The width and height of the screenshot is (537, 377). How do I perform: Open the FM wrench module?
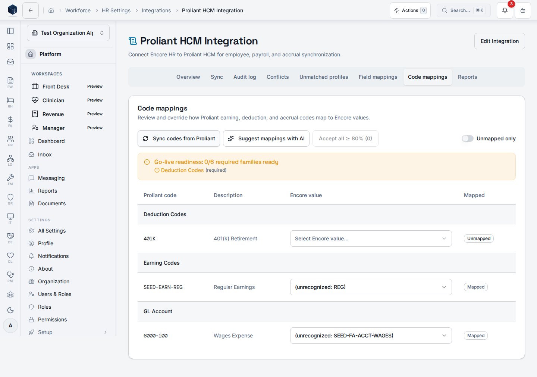point(10,180)
